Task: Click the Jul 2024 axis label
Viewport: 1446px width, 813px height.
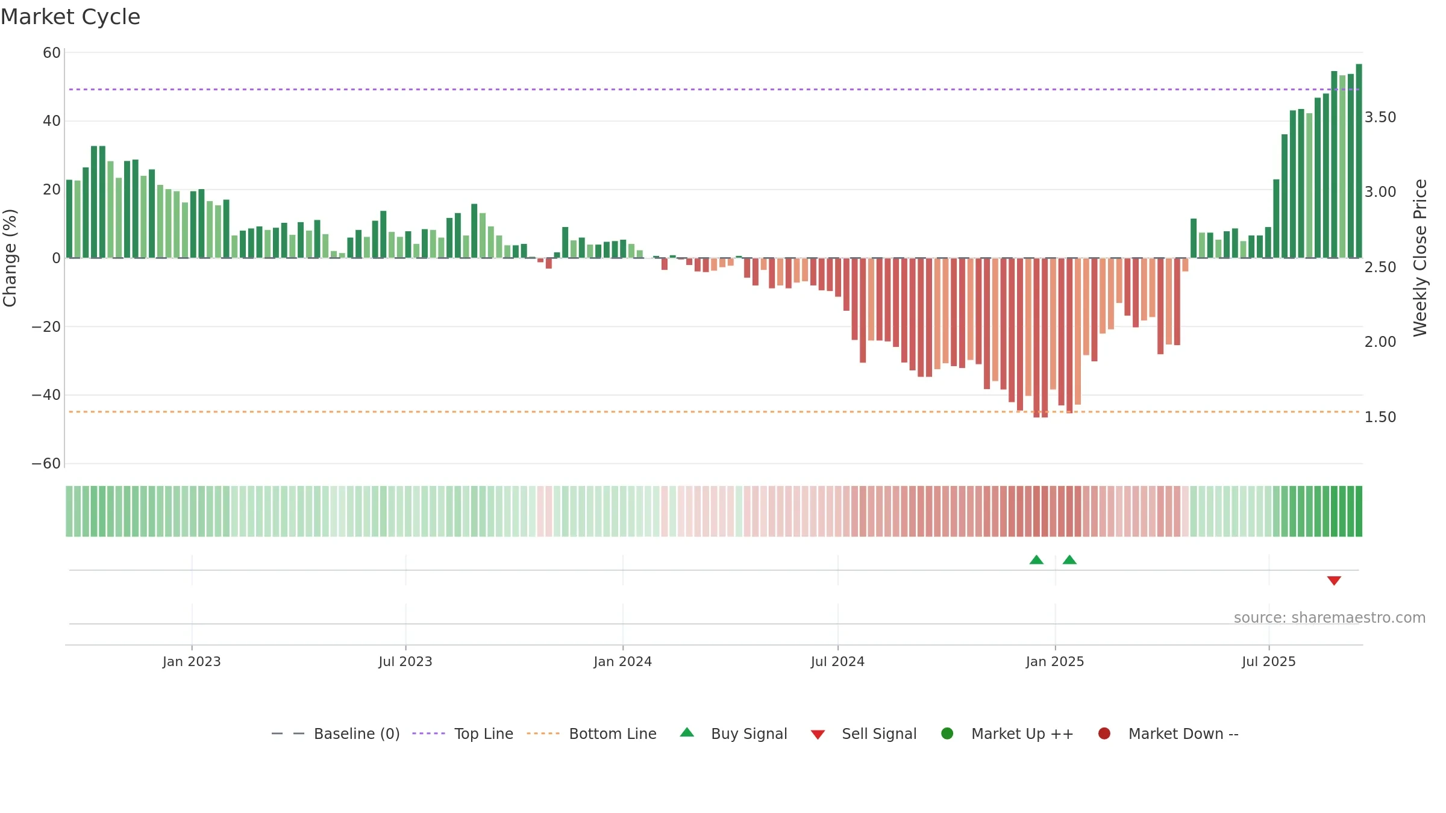Action: pos(837,662)
